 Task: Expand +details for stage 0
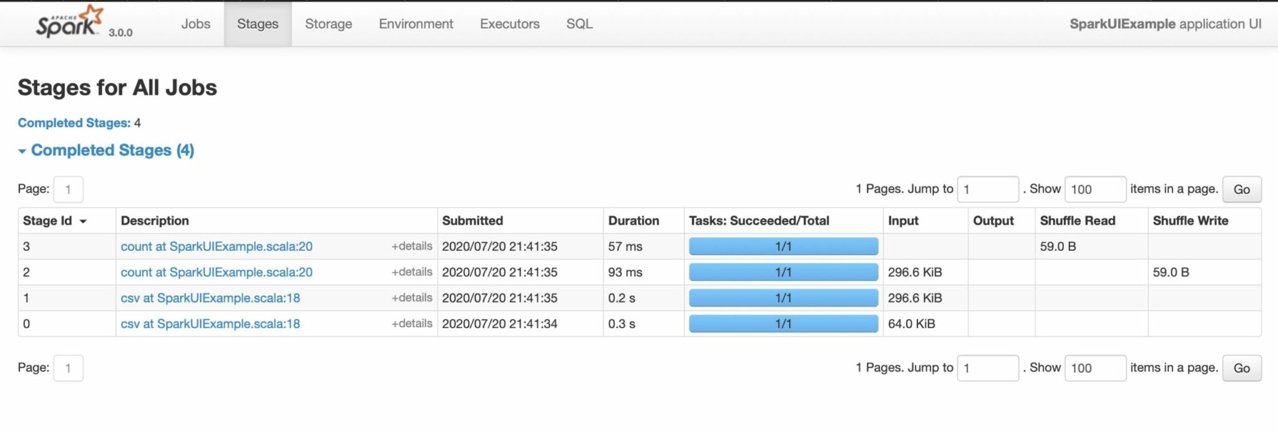[x=412, y=324]
